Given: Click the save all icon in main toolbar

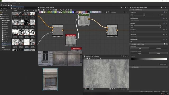Looking at the screenshot, I should pyautogui.click(x=11, y=5).
